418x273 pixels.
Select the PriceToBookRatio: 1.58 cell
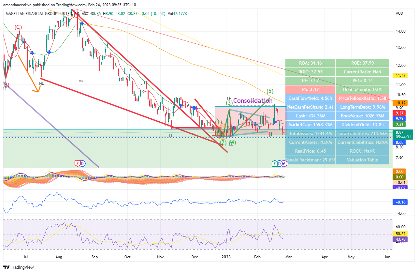362,98
